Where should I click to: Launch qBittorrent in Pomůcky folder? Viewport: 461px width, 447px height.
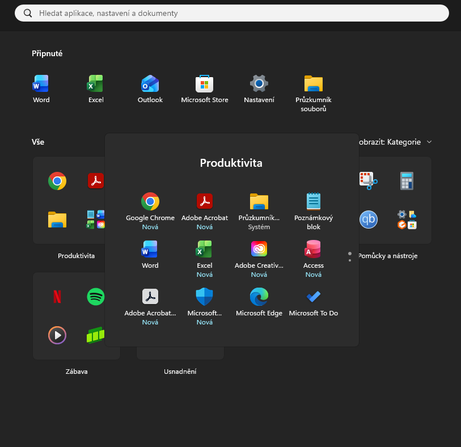click(369, 220)
